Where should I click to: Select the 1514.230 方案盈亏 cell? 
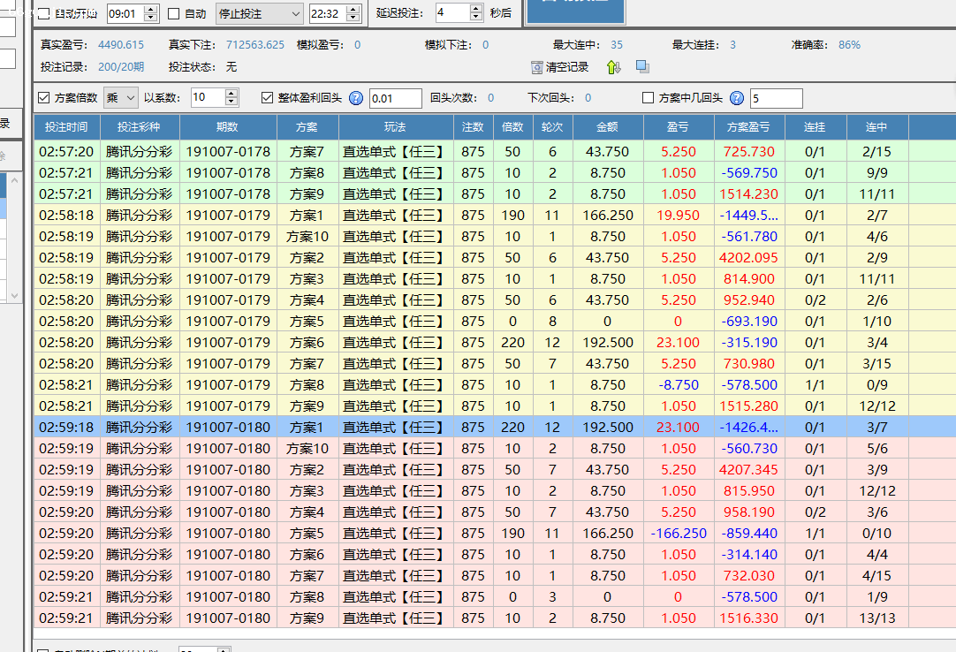point(749,194)
